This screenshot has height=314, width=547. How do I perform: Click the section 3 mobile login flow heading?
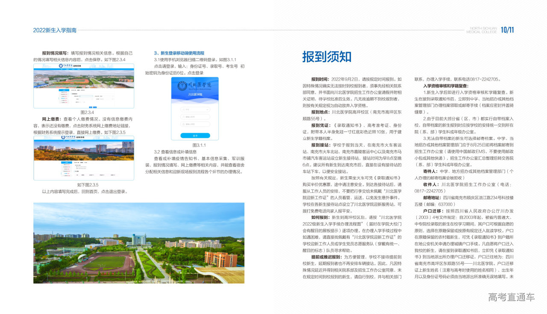click(179, 53)
